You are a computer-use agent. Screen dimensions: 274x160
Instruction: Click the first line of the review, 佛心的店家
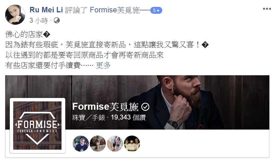coord(24,34)
